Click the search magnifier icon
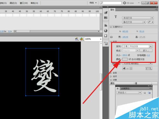The height and width of the screenshot is (119, 159). (102, 3)
